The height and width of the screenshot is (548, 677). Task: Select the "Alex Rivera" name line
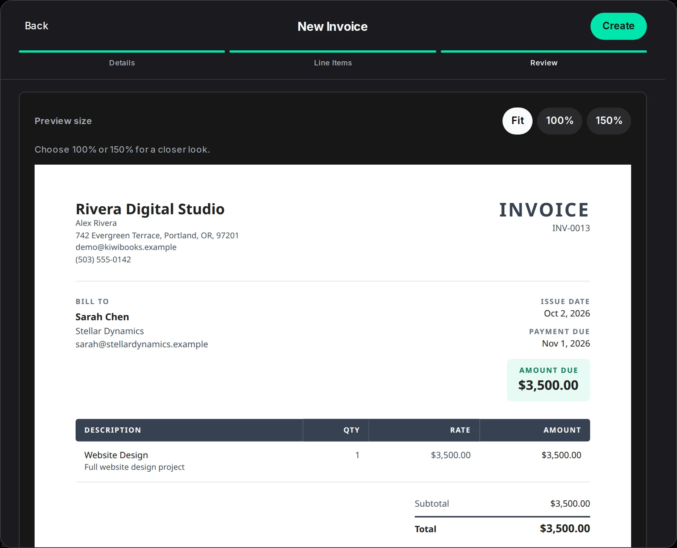tap(96, 223)
